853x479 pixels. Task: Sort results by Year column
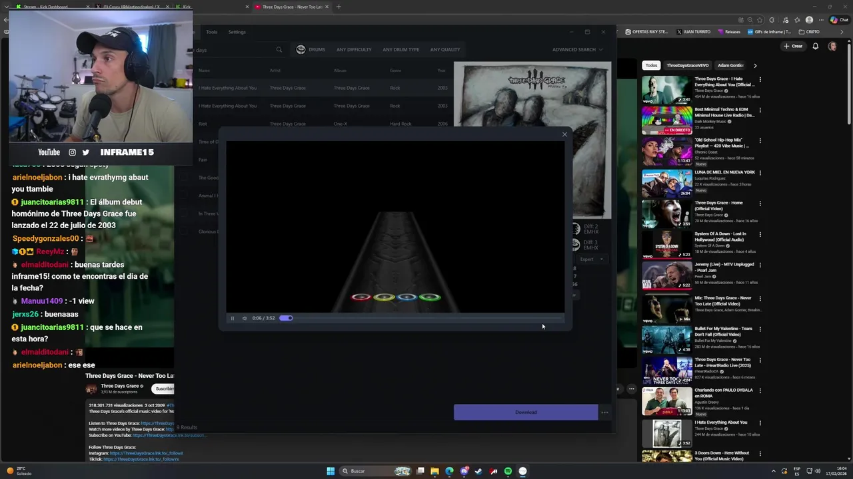click(x=441, y=70)
